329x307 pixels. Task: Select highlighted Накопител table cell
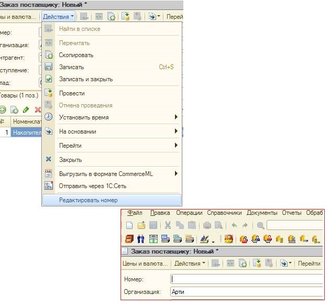tap(26, 133)
